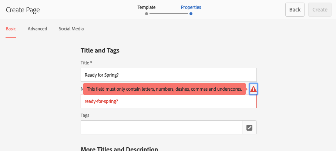Click the Name field with "ready-for-spring?"
The image size is (336, 151).
point(168,101)
